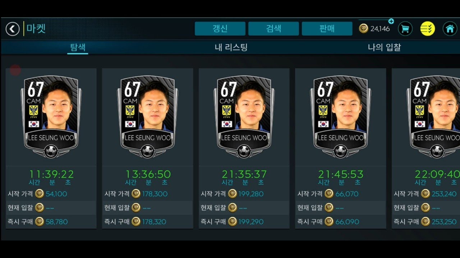Open the 검색 search button
This screenshot has height=258, width=460.
(x=273, y=29)
